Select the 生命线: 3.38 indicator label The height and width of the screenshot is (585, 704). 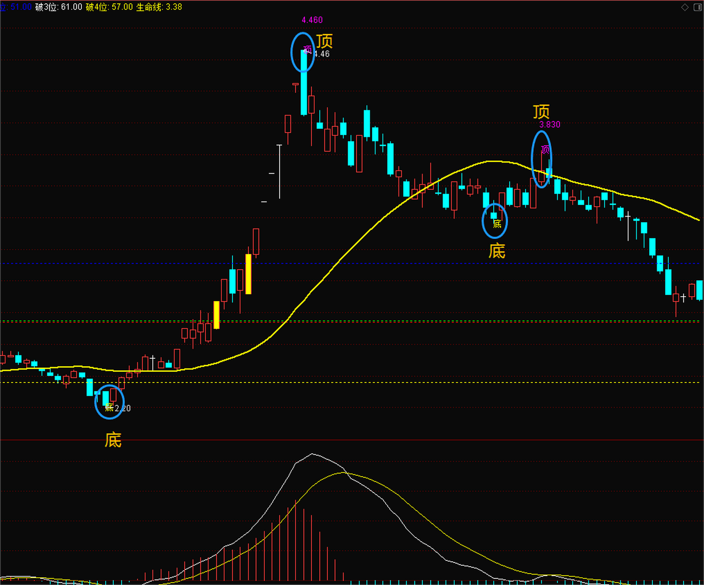(x=159, y=7)
